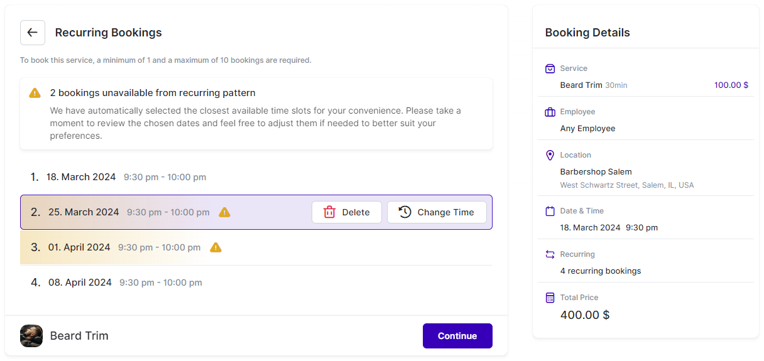Click the Recurring arrows icon
The width and height of the screenshot is (764, 361).
[x=550, y=254]
